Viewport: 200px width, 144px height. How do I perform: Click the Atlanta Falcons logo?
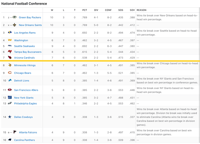[15, 132]
